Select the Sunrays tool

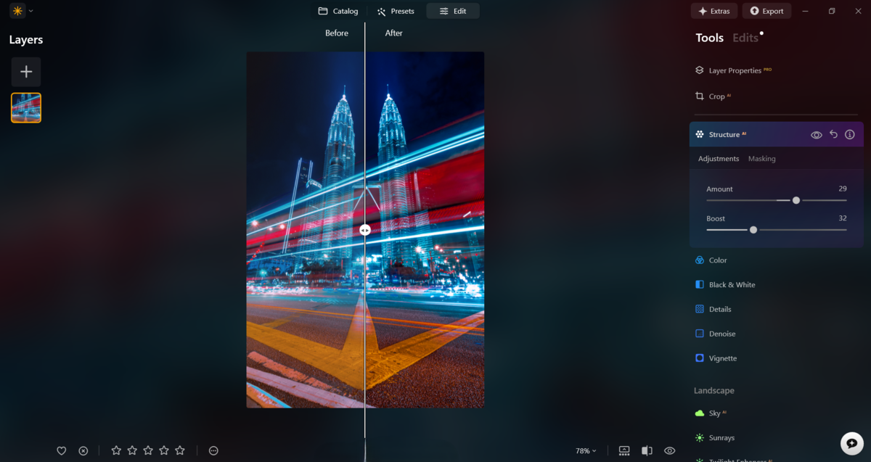click(x=721, y=437)
